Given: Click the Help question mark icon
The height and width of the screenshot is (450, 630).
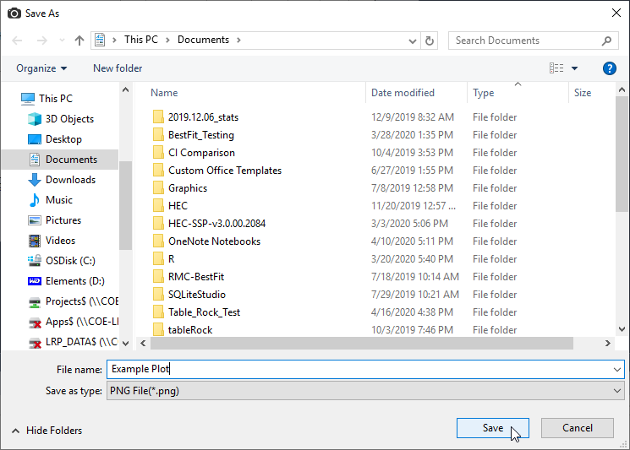Looking at the screenshot, I should (x=609, y=68).
